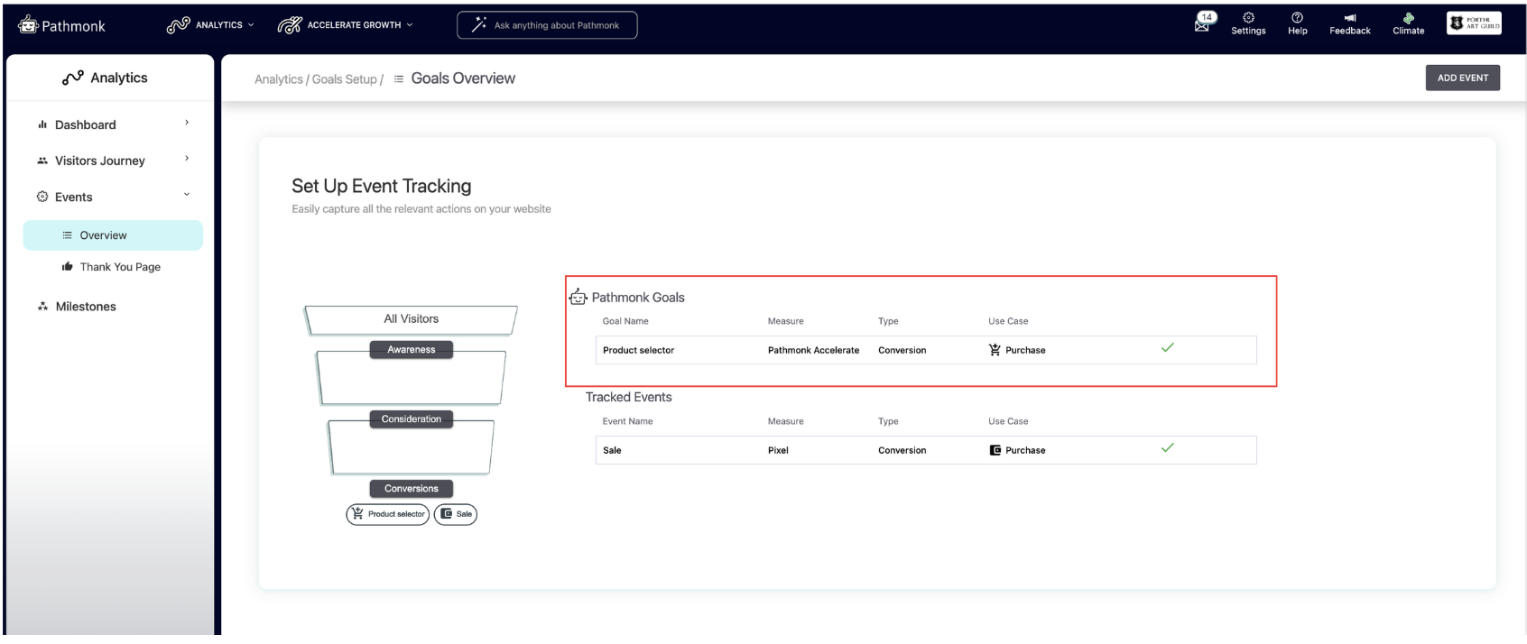Collapse the Events sidebar section

click(x=114, y=197)
